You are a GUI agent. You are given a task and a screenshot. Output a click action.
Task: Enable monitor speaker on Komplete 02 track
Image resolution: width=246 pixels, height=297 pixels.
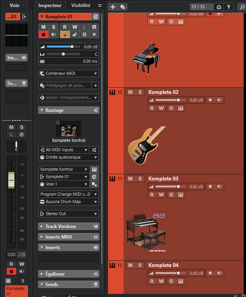(x=220, y=100)
